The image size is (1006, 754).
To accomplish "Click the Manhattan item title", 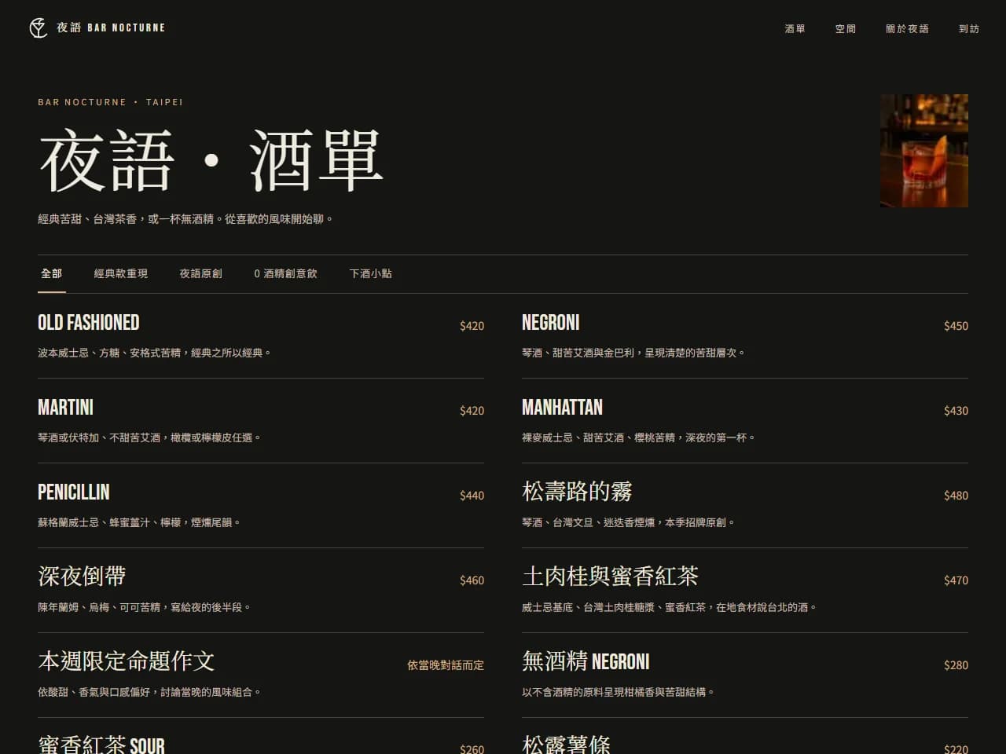I will tap(562, 408).
